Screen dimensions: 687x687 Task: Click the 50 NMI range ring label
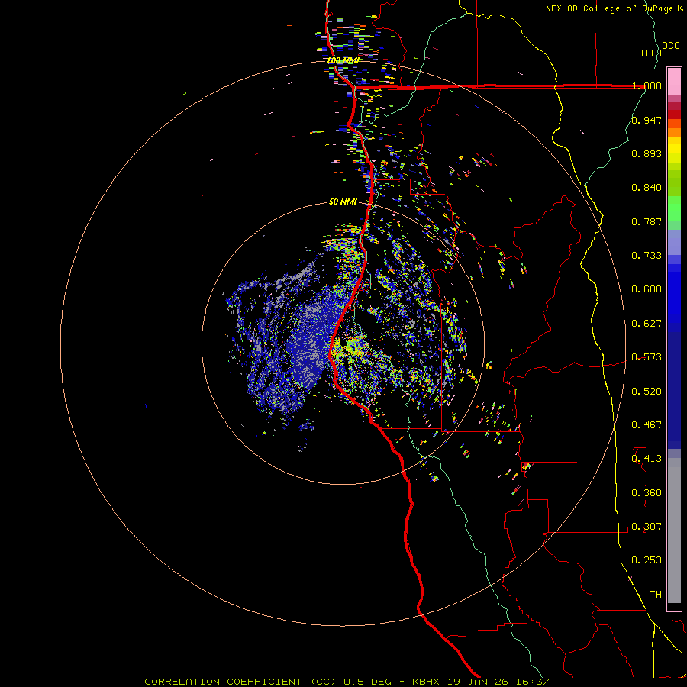tap(343, 202)
